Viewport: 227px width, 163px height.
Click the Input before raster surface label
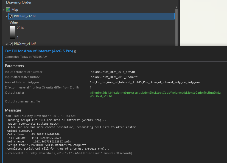[24, 72]
